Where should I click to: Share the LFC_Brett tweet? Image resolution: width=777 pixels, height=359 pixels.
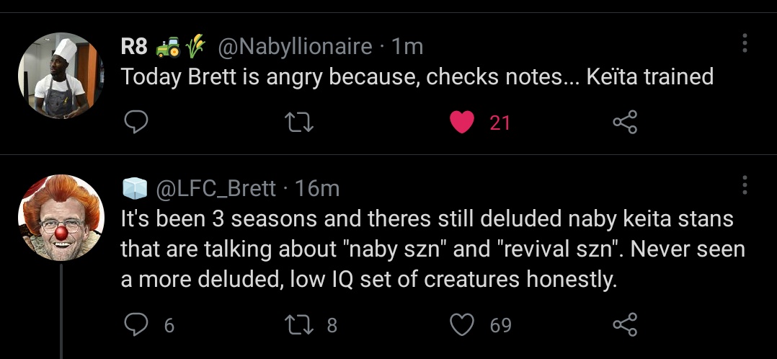coord(624,325)
